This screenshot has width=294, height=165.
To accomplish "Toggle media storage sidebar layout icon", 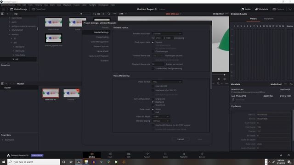I will (3, 14).
